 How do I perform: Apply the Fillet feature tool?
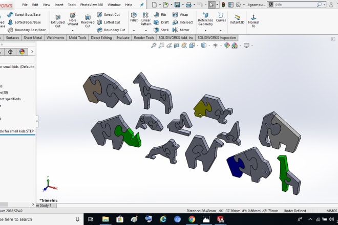(x=134, y=17)
